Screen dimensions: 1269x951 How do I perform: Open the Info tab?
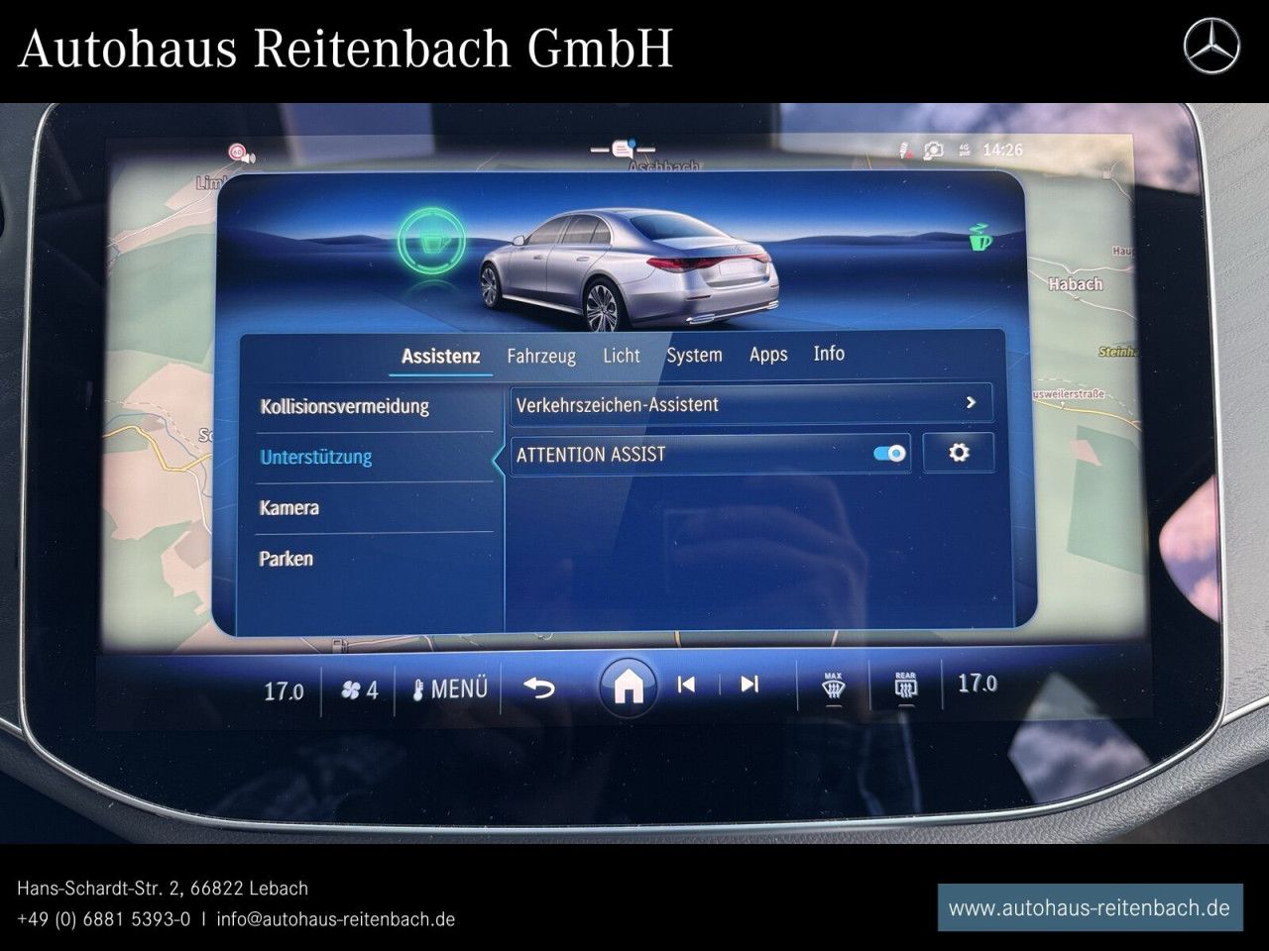click(x=829, y=353)
